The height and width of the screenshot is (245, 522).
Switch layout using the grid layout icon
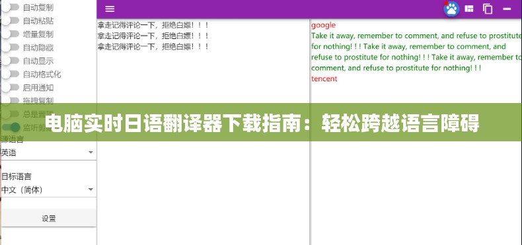coord(469,9)
